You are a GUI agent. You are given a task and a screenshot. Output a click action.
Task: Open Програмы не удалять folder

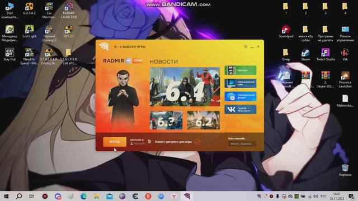point(326,33)
